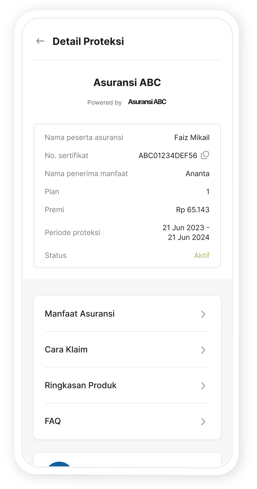Click the Asuransi ABC brand logo

147,102
